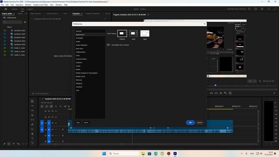Click the full-screen video arrow icon
This screenshot has width=279, height=157.
(x=275, y=9)
